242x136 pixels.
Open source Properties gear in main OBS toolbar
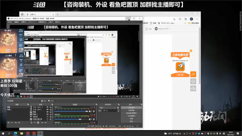coord(43,101)
